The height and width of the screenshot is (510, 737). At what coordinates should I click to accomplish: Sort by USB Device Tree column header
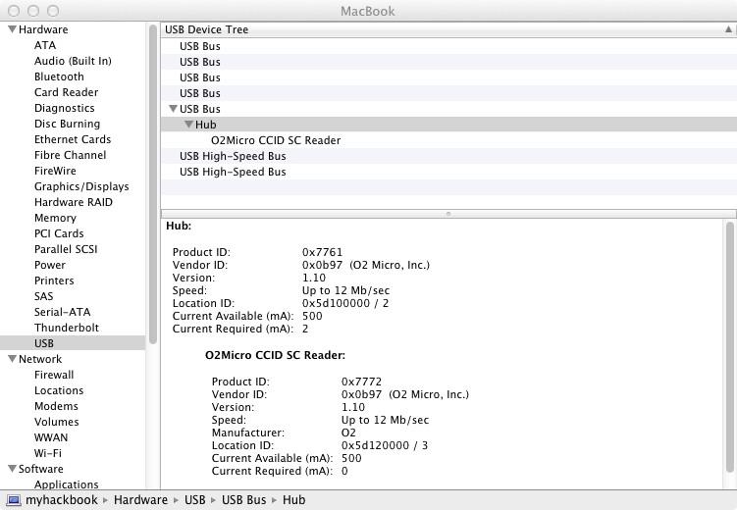click(x=442, y=29)
